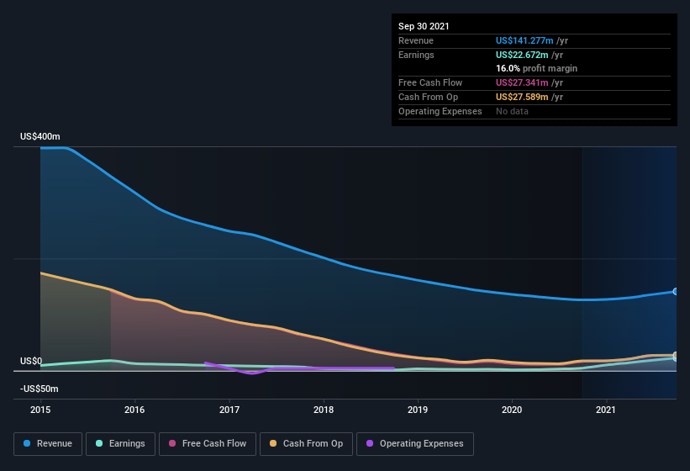
Task: Click the 2021 x-axis label
Action: [x=606, y=410]
